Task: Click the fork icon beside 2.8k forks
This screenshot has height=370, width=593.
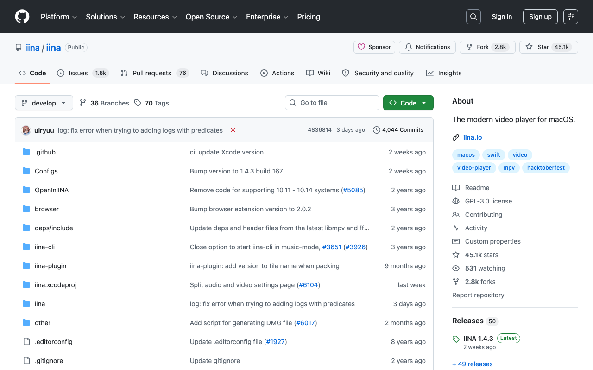Action: (456, 282)
